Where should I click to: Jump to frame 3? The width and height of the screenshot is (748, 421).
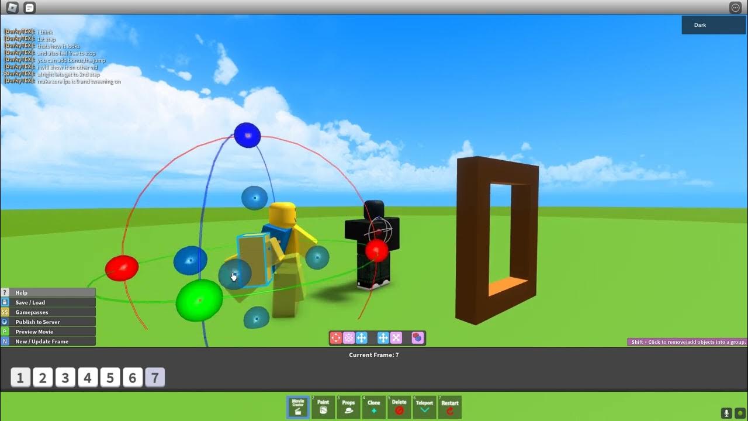65,378
